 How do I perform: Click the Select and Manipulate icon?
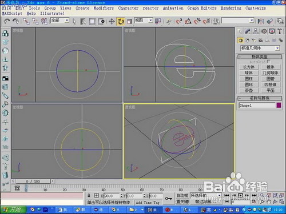(169, 21)
